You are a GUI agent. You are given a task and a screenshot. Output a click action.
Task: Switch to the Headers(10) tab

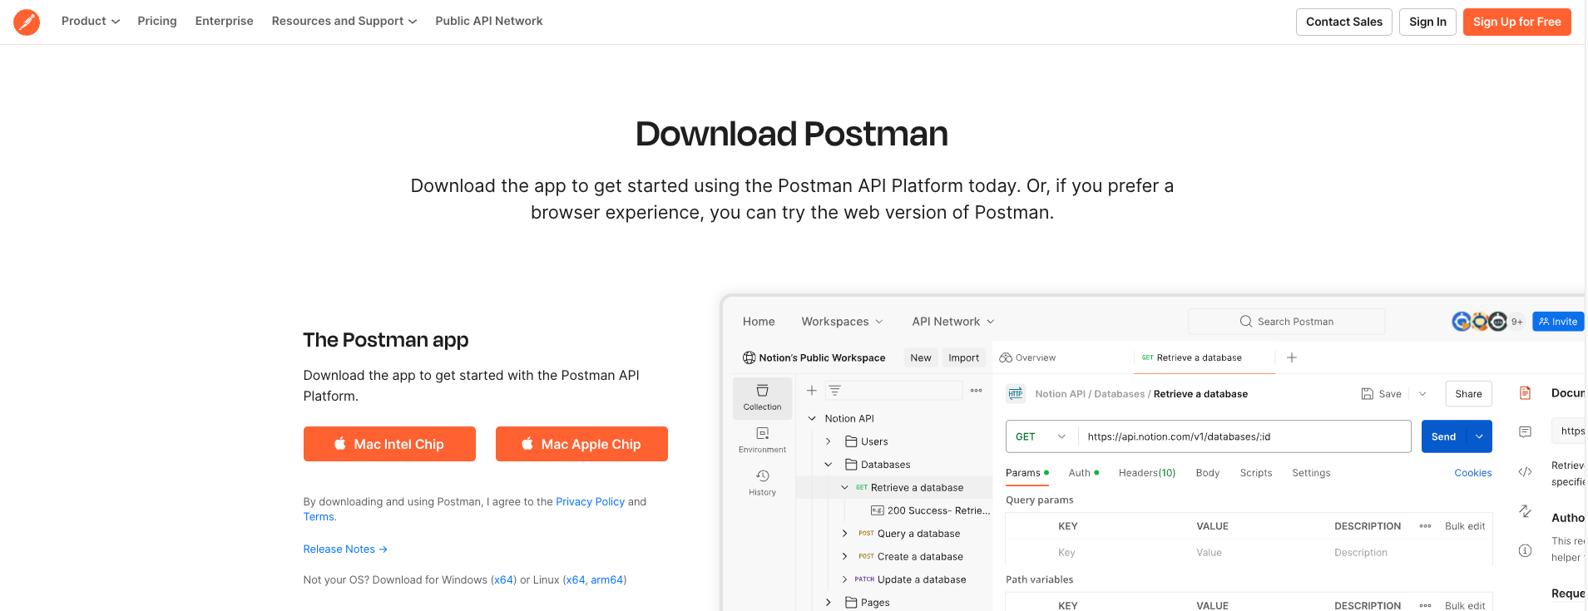click(x=1147, y=473)
